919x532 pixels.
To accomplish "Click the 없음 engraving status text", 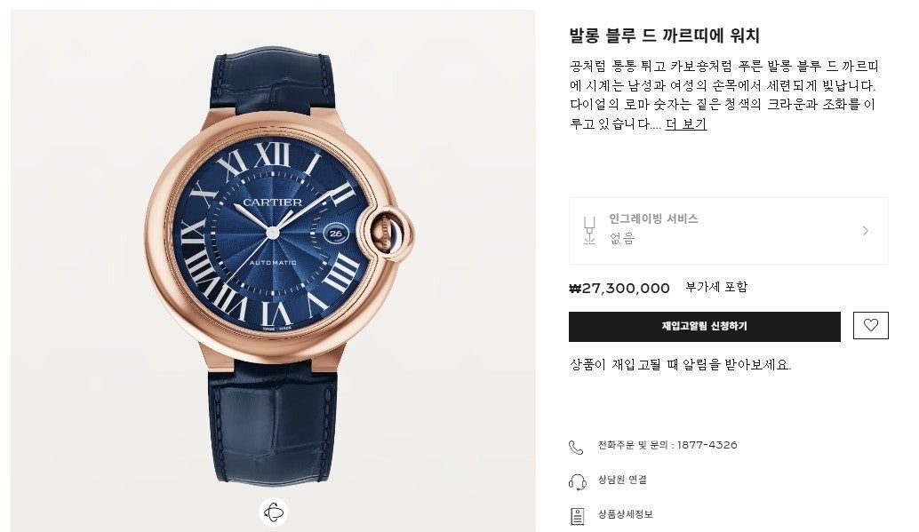I will [622, 238].
